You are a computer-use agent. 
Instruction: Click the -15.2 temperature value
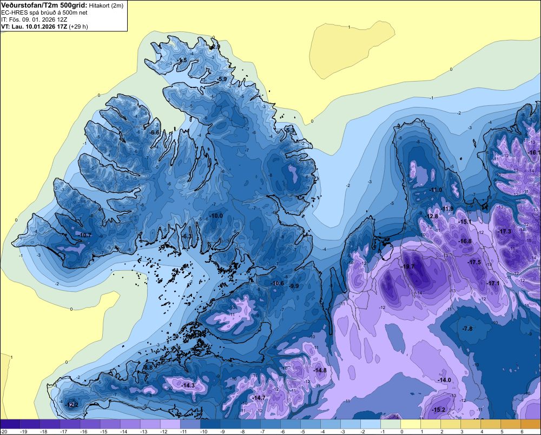(439, 410)
